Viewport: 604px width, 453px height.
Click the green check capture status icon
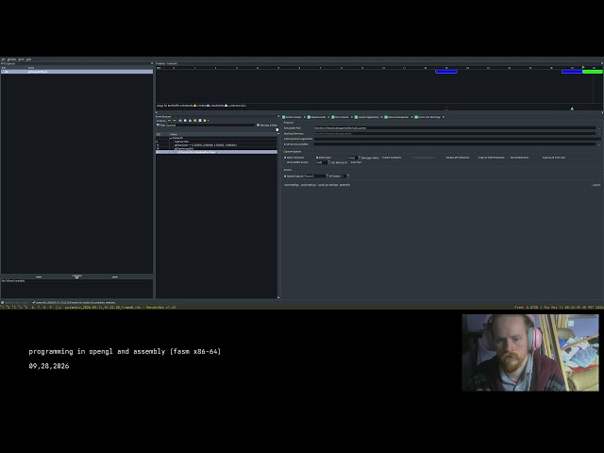coord(34,302)
